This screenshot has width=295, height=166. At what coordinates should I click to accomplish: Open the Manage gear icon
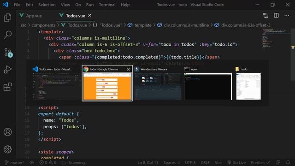click(7, 149)
